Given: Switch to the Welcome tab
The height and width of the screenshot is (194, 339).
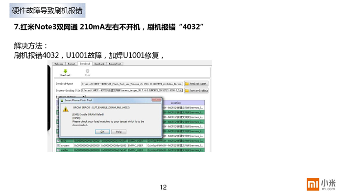Looking at the screenshot, I should [59, 64].
